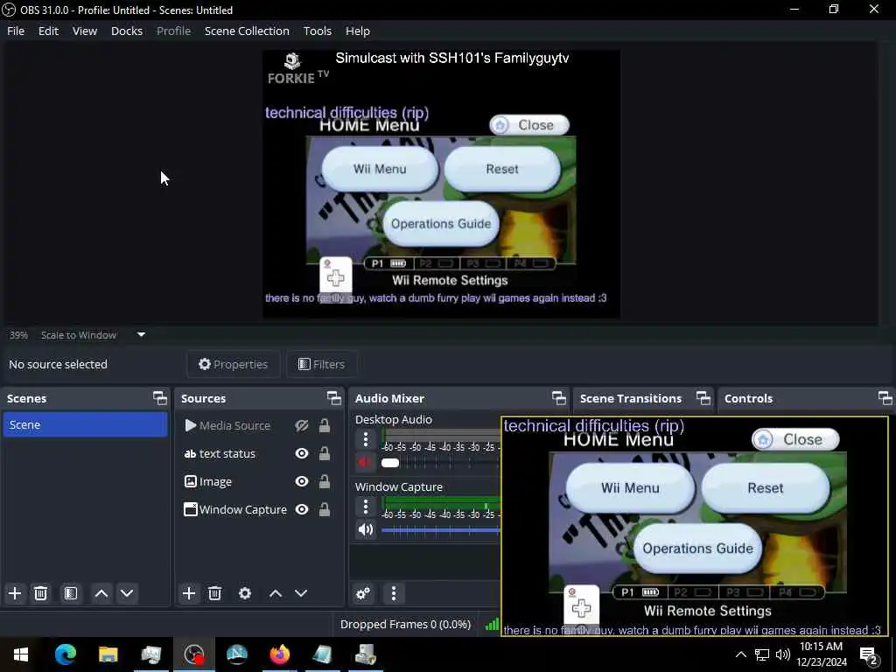The height and width of the screenshot is (672, 896).
Task: Toggle lock on text status source
Action: 325,453
